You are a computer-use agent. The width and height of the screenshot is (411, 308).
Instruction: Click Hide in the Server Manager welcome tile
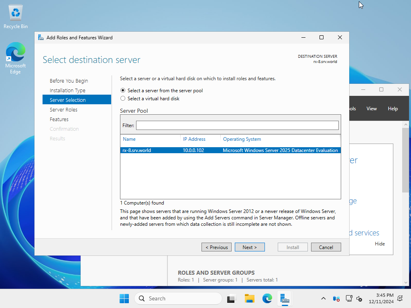tap(380, 243)
